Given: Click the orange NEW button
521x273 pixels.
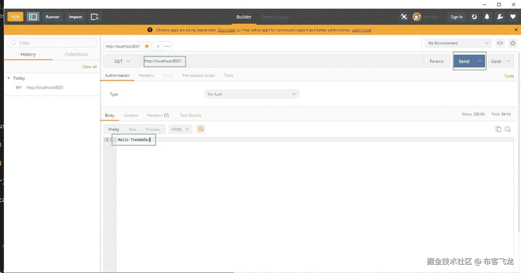Looking at the screenshot, I should click(15, 17).
